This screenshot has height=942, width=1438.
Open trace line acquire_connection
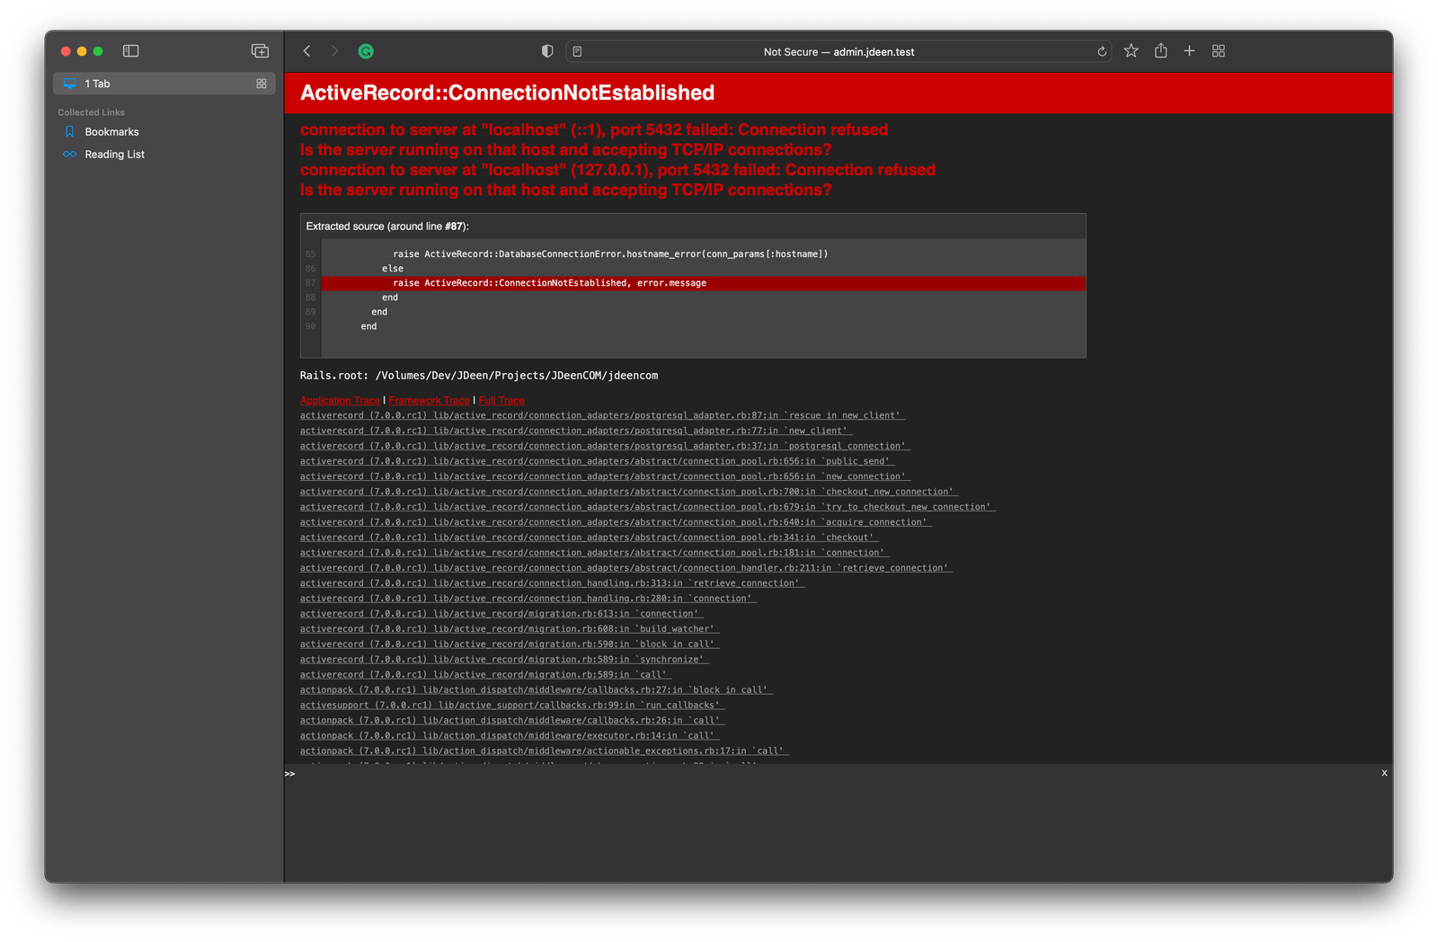tap(616, 522)
